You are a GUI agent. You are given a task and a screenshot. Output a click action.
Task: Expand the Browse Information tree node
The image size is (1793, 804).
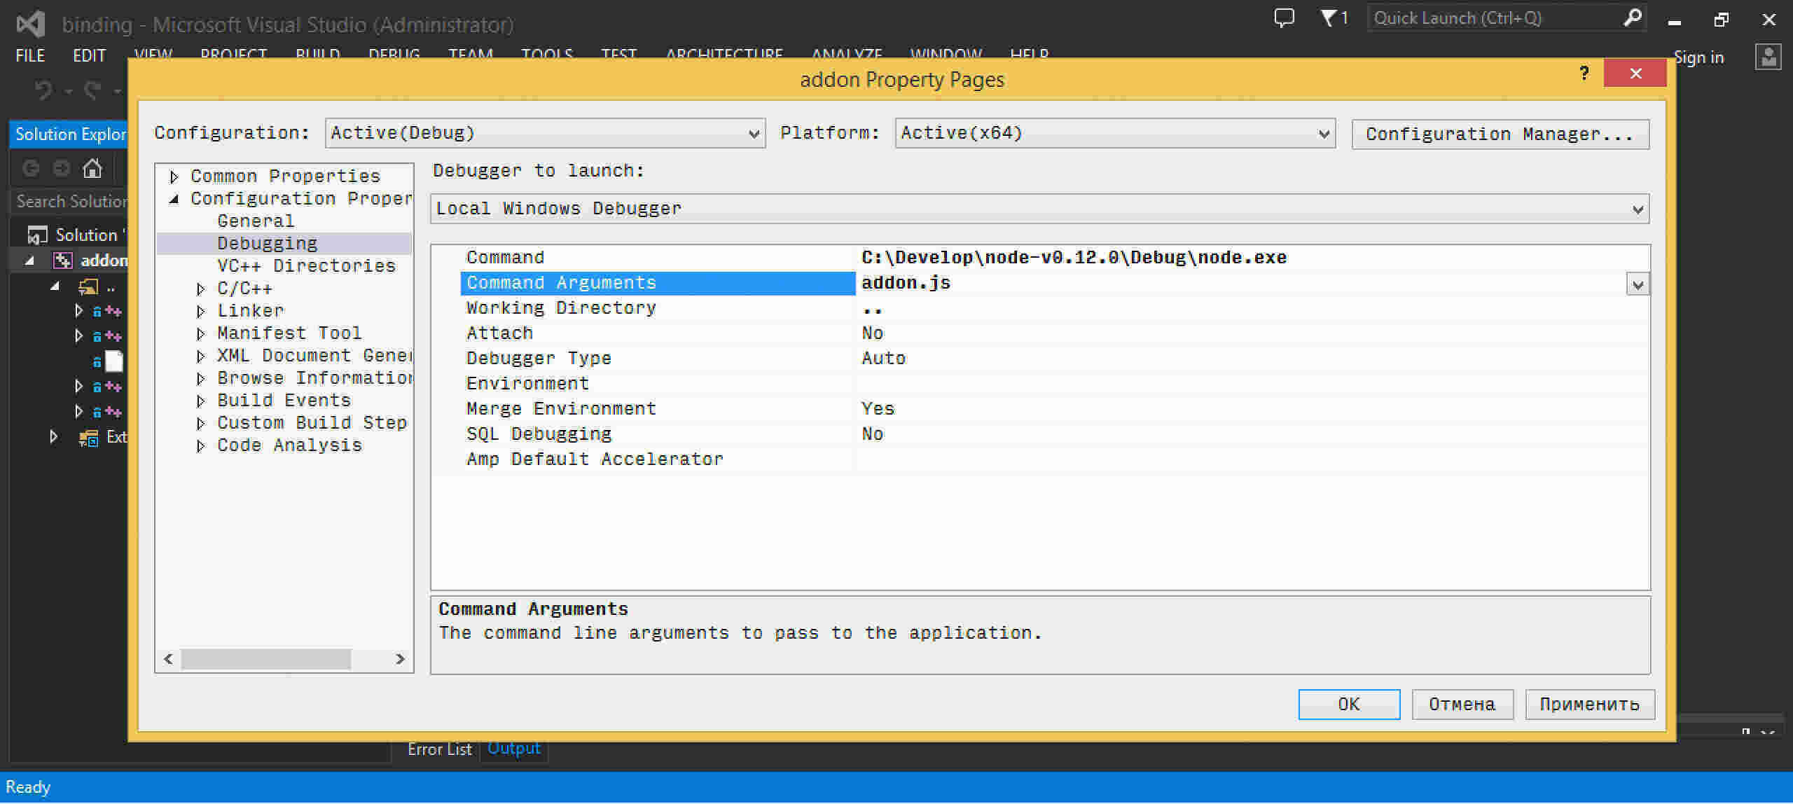201,379
